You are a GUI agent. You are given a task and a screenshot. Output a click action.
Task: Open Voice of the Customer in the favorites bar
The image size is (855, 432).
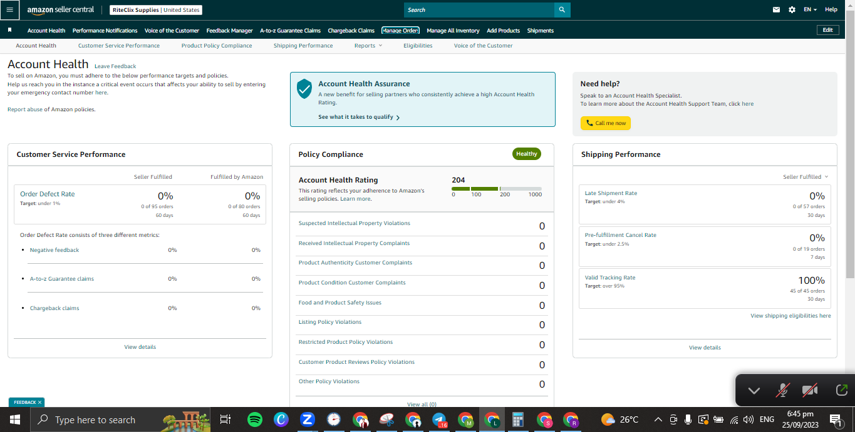click(172, 31)
